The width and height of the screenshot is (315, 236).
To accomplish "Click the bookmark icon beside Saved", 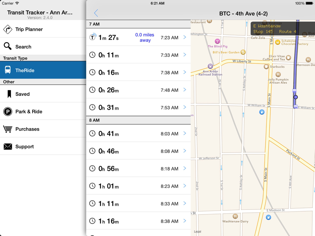I will 9,94.
